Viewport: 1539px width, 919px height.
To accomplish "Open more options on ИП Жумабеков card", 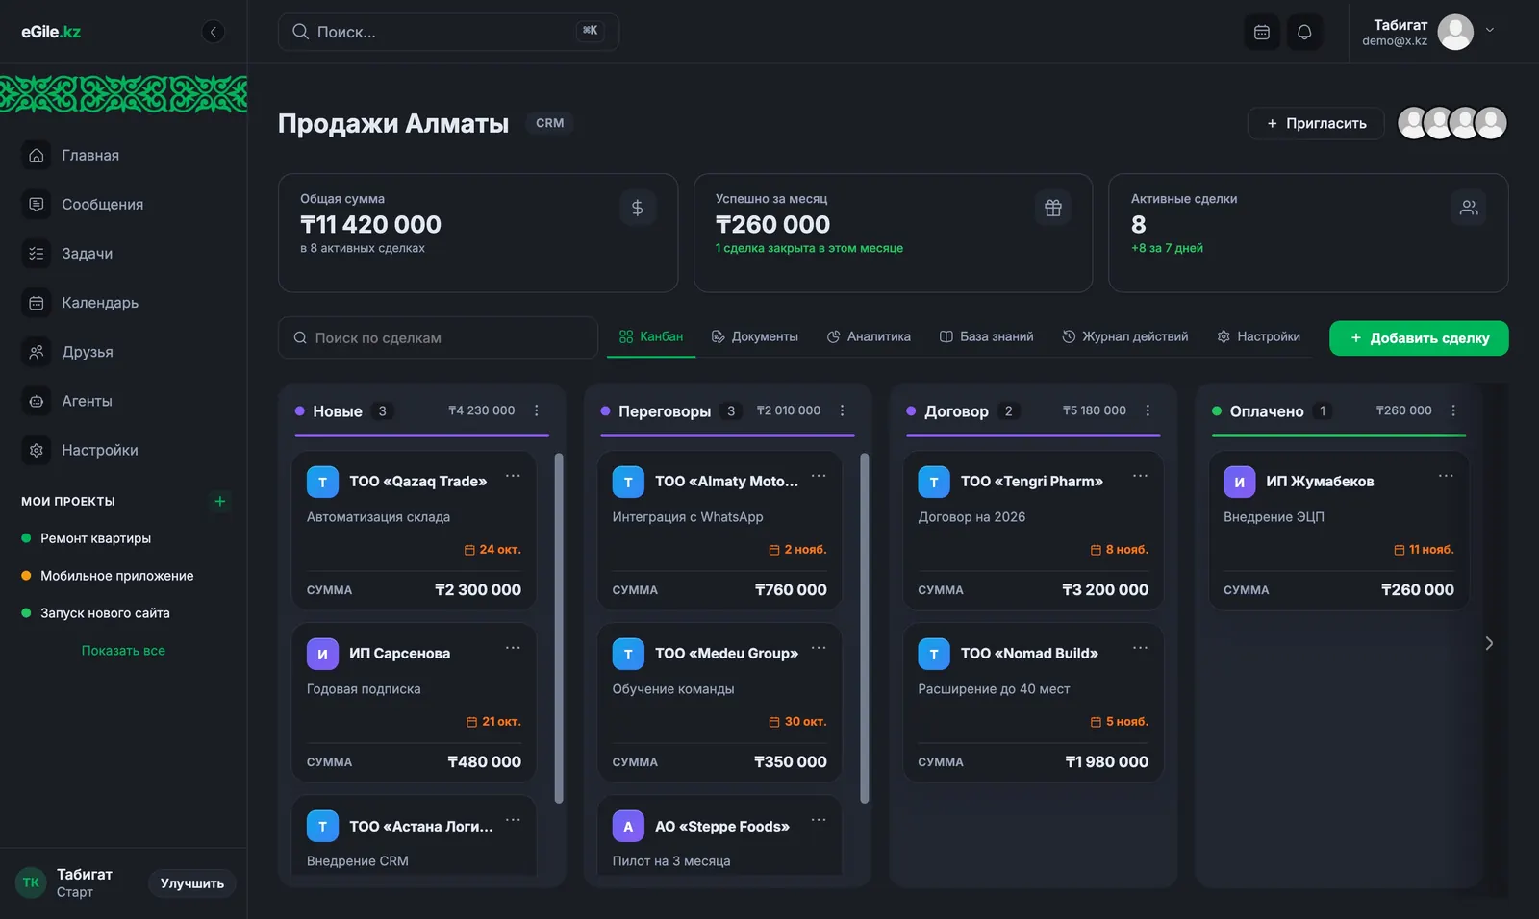I will point(1446,476).
